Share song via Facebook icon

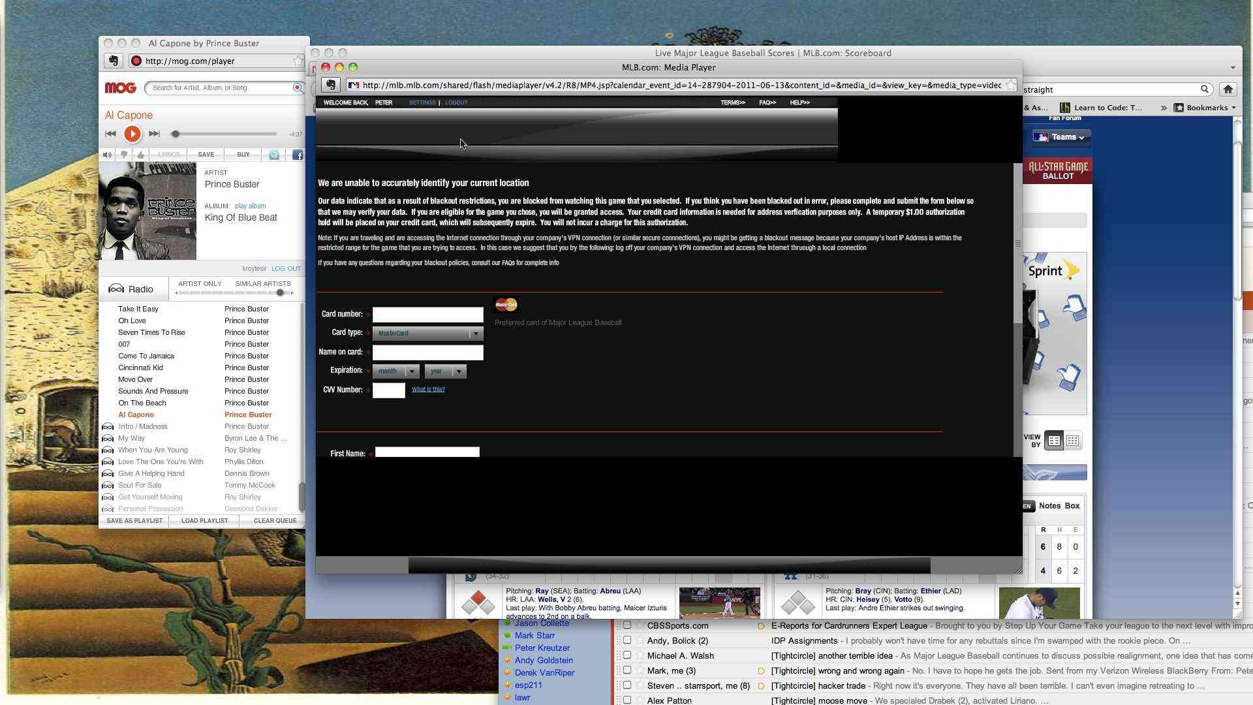297,155
